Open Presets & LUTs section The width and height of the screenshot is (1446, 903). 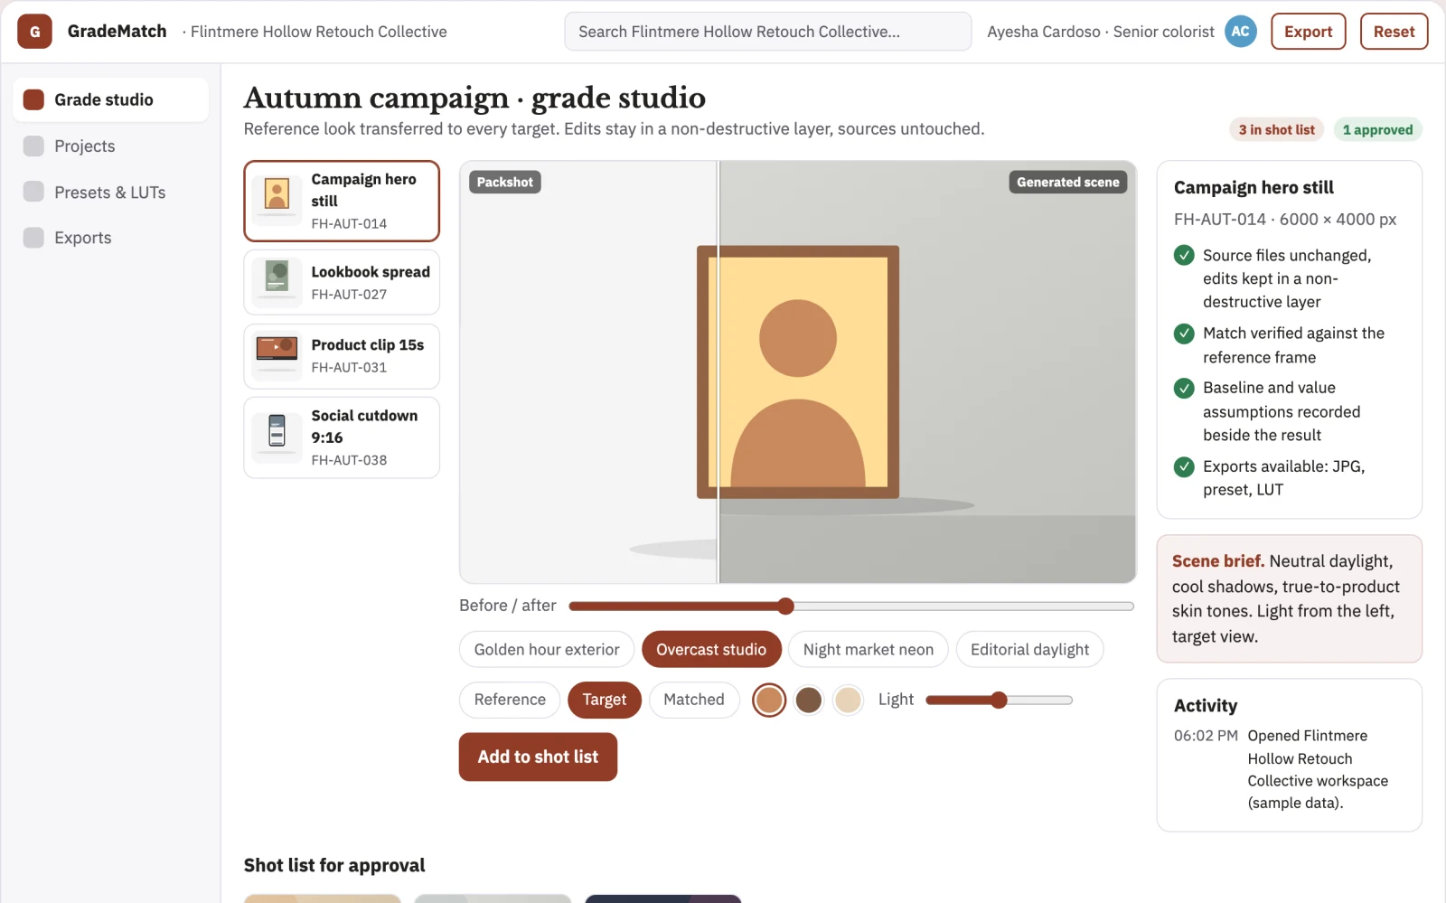point(111,193)
